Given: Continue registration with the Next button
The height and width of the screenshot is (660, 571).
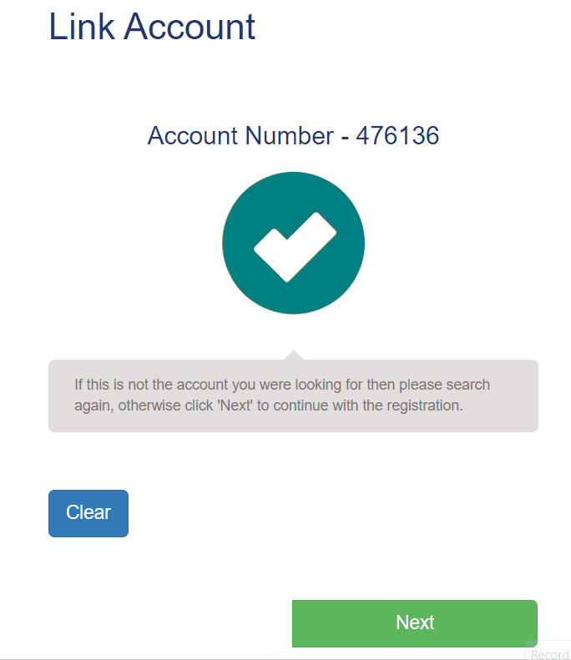Looking at the screenshot, I should pos(415,623).
